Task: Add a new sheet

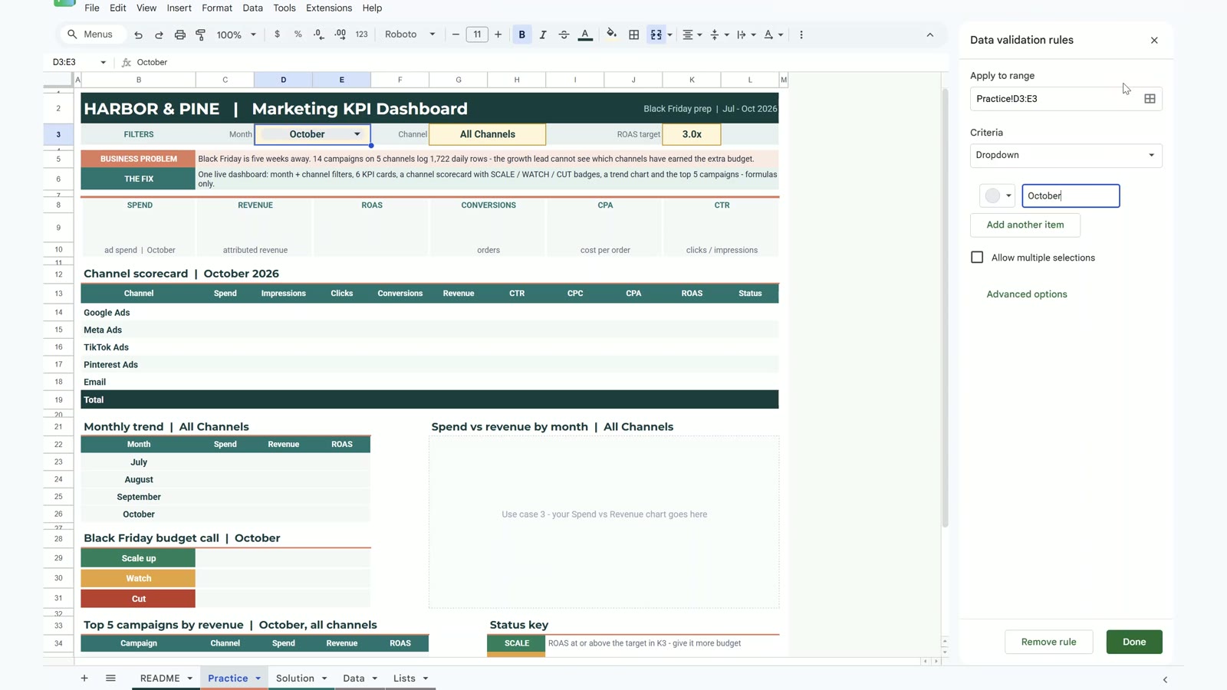Action: click(84, 678)
